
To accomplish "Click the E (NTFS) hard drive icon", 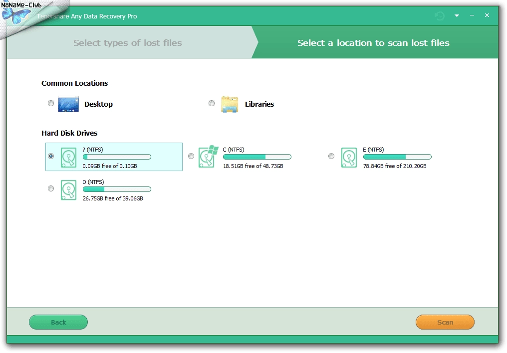I will (x=349, y=158).
